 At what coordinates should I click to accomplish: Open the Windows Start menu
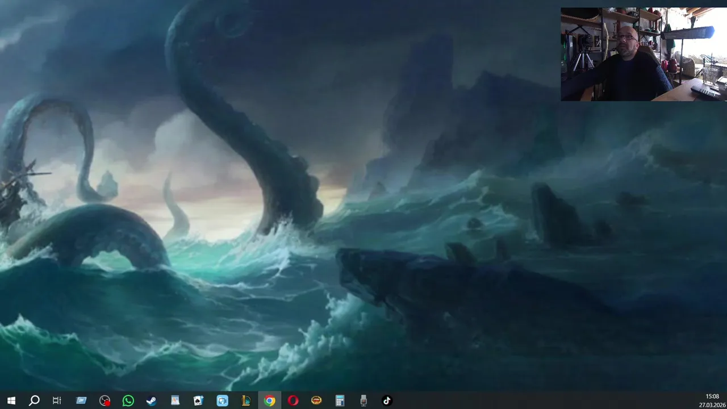(11, 400)
